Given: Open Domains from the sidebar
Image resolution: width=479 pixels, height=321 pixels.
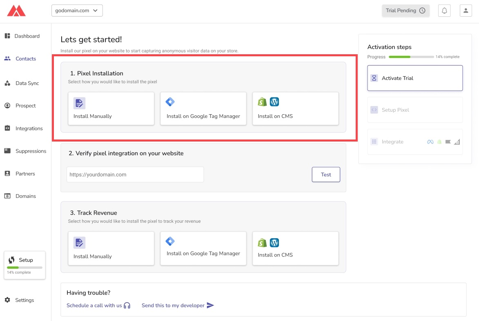Looking at the screenshot, I should (x=26, y=196).
